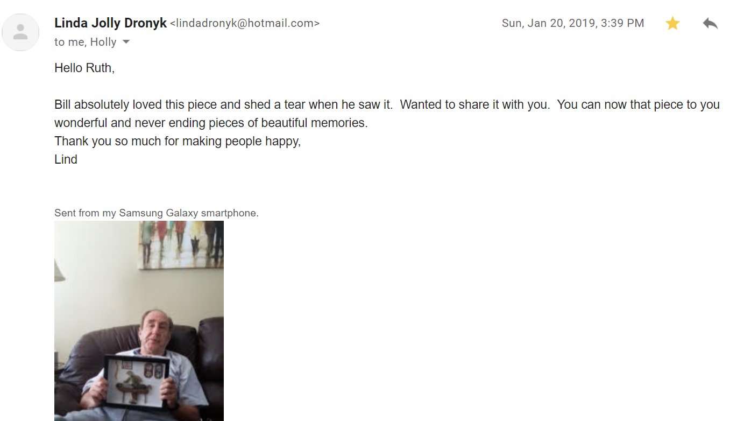
Task: Click "Sent from my Samsung Galaxy smartphone" text
Action: pyautogui.click(x=156, y=213)
